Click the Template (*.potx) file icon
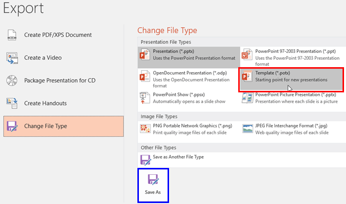 coord(247,76)
